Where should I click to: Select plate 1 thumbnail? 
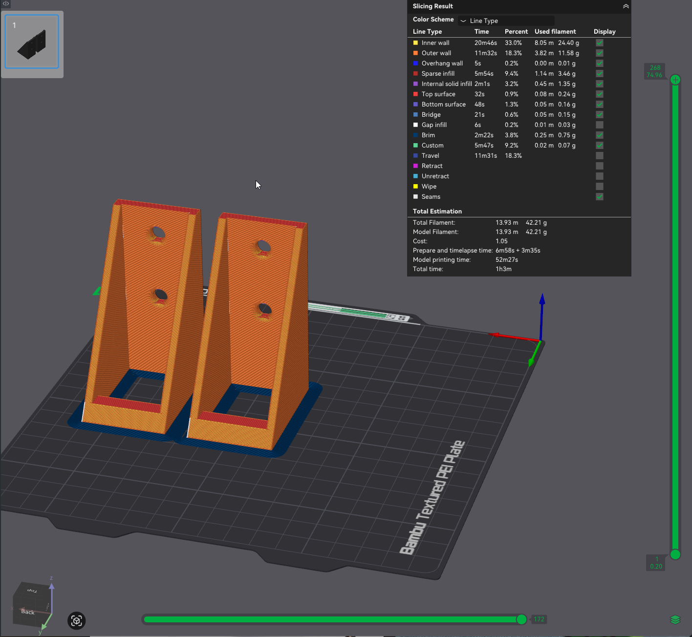click(32, 42)
